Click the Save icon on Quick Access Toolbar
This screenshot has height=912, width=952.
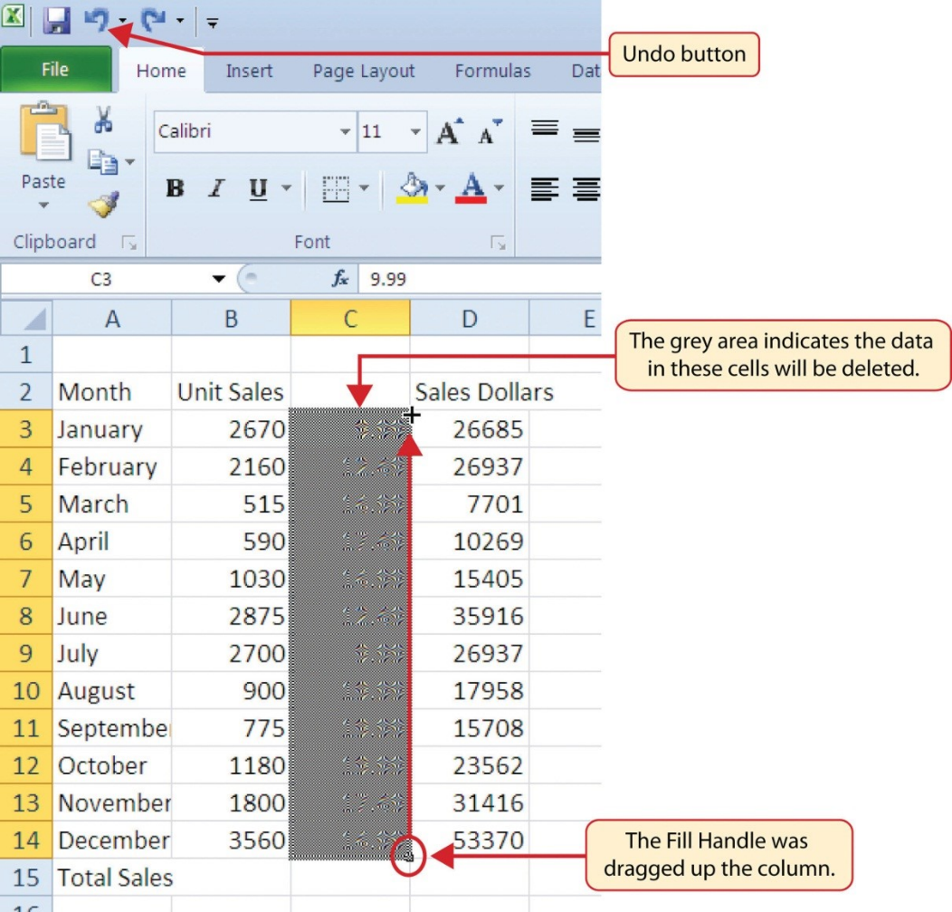tap(57, 20)
